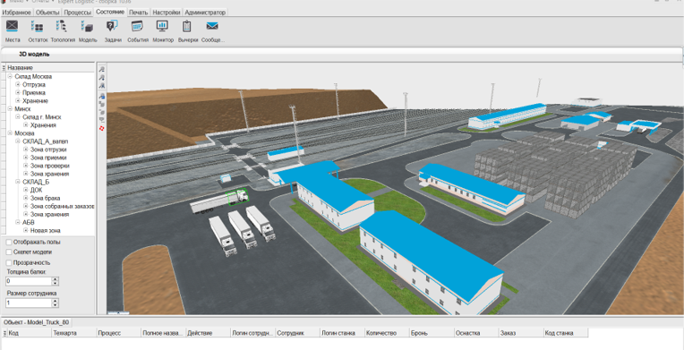
Task: Click the grip icon left of Код column
Action: pos(4,333)
